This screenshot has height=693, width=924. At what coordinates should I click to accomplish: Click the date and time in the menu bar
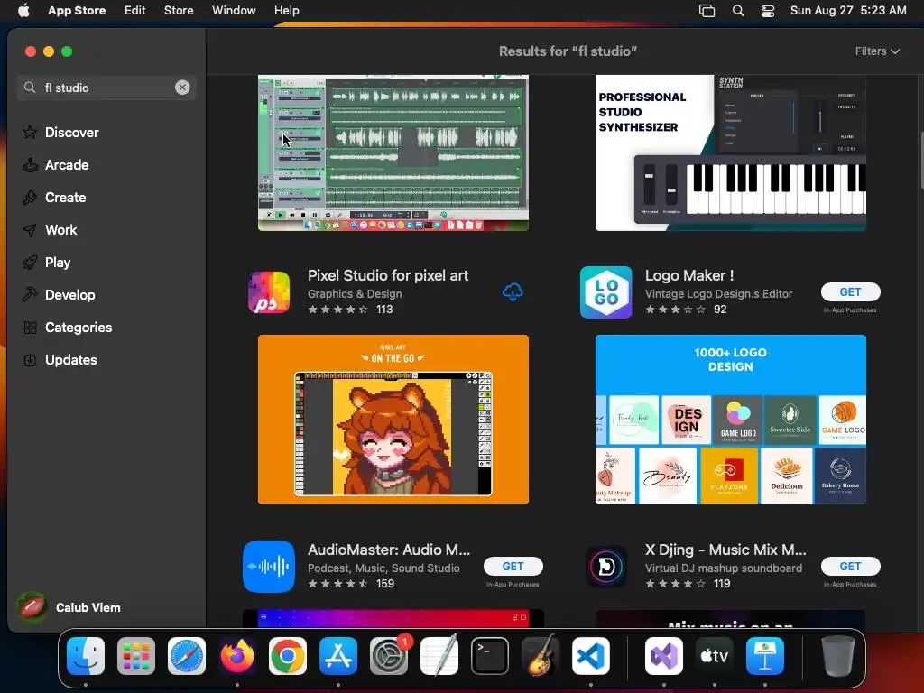(x=848, y=10)
